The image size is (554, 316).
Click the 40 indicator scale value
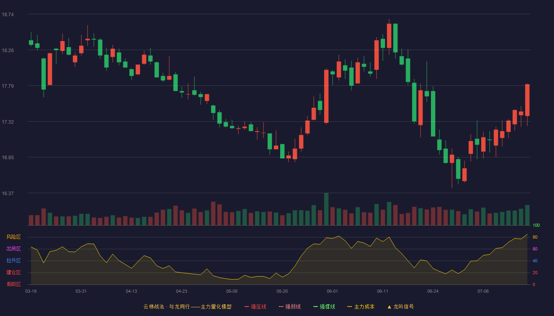[x=535, y=261]
